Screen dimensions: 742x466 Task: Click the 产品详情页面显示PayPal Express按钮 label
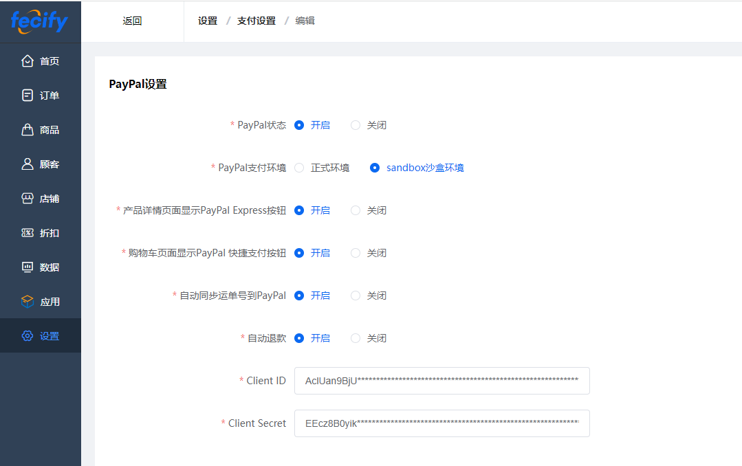(204, 210)
